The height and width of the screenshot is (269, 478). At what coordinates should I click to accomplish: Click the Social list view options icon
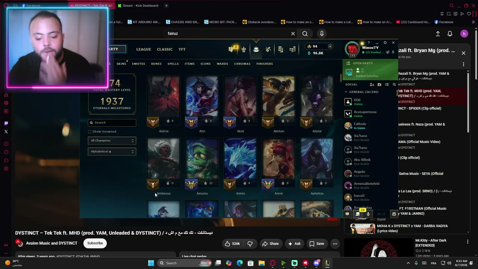click(x=387, y=85)
